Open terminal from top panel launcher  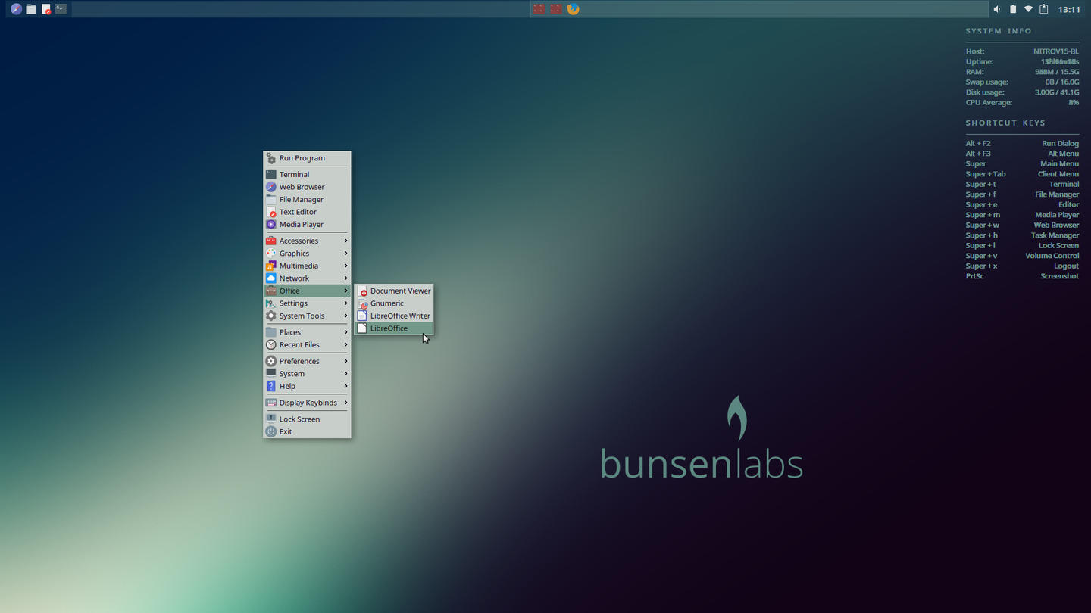coord(61,9)
